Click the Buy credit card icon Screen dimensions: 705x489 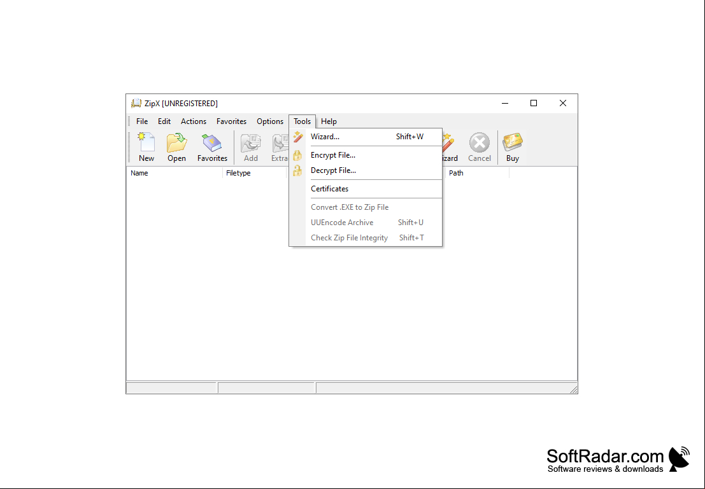513,142
